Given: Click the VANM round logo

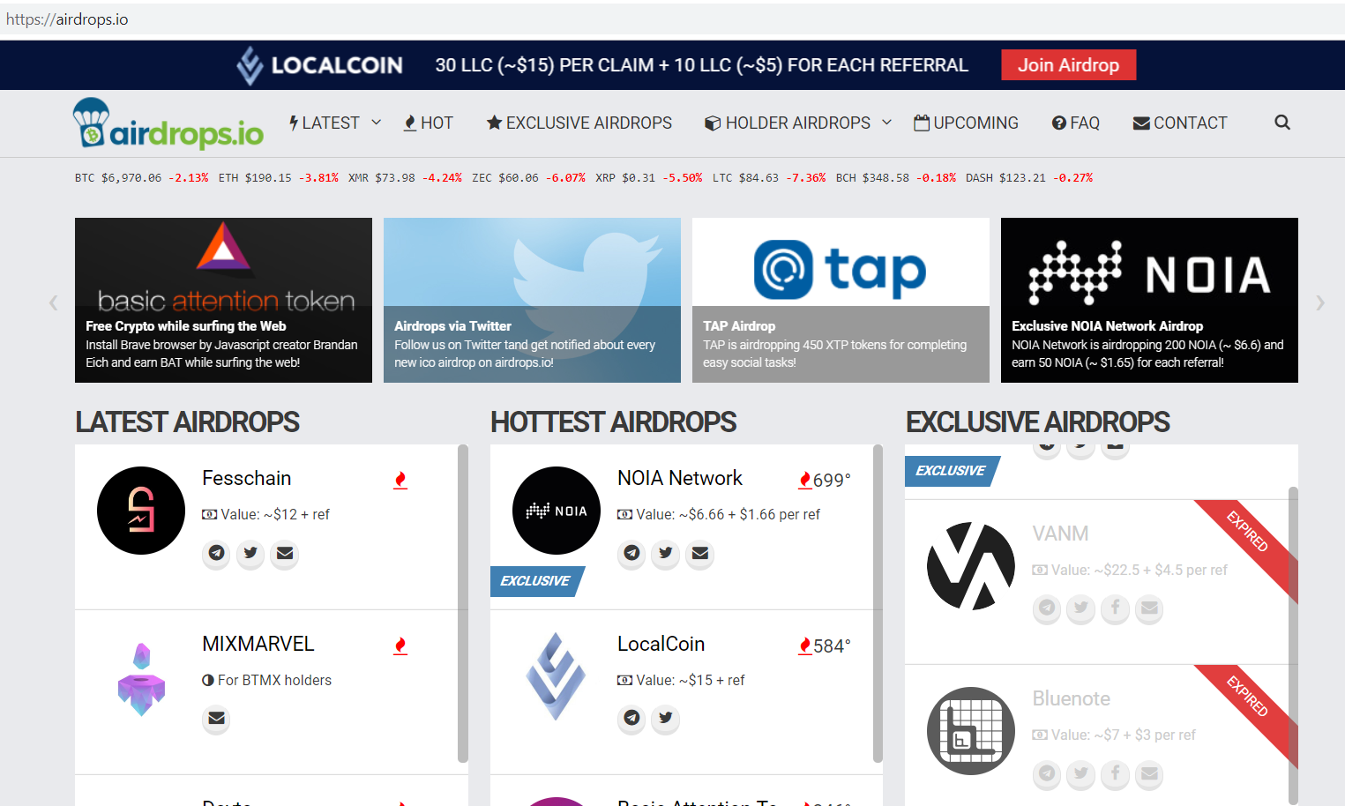Looking at the screenshot, I should [971, 565].
